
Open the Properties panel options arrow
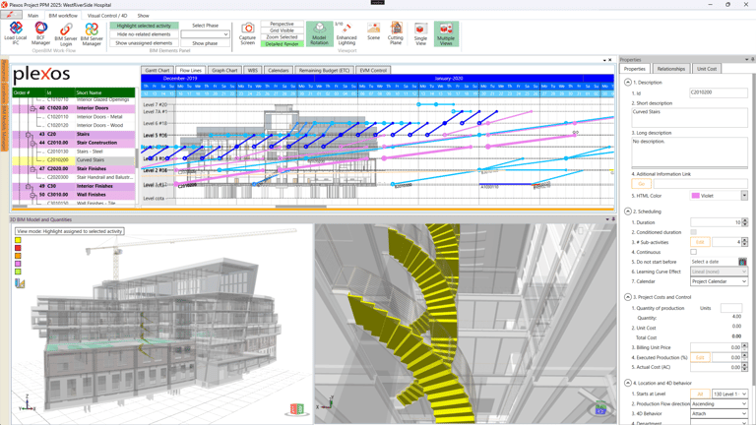pos(747,59)
